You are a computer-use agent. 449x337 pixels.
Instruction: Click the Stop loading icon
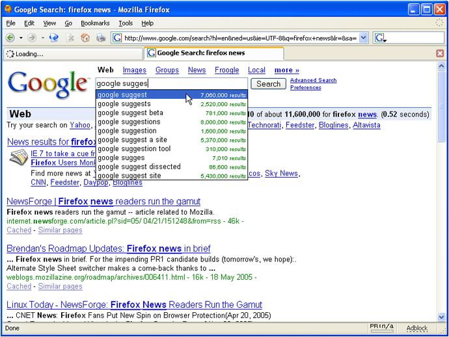70,38
